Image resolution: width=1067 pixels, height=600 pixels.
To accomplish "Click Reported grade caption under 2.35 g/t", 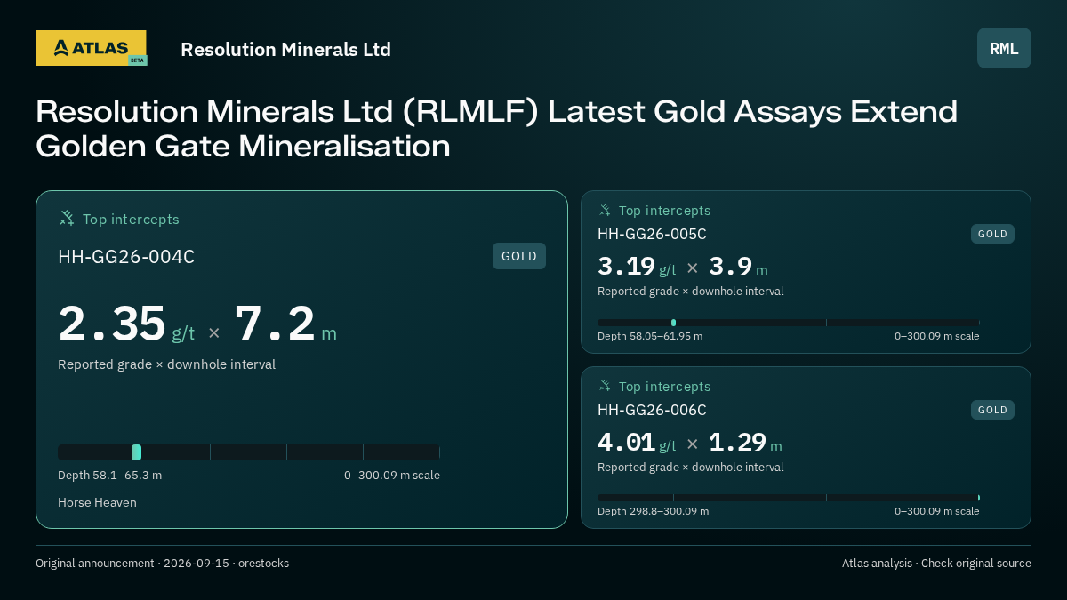I will click(166, 364).
